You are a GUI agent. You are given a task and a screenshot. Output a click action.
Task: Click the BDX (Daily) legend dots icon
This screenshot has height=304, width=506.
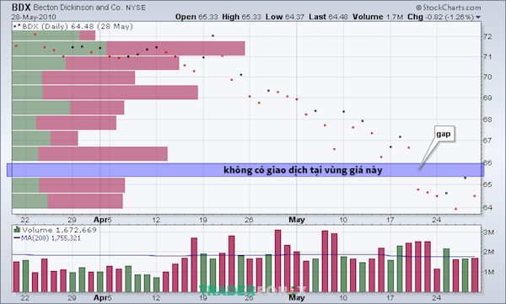(17, 26)
